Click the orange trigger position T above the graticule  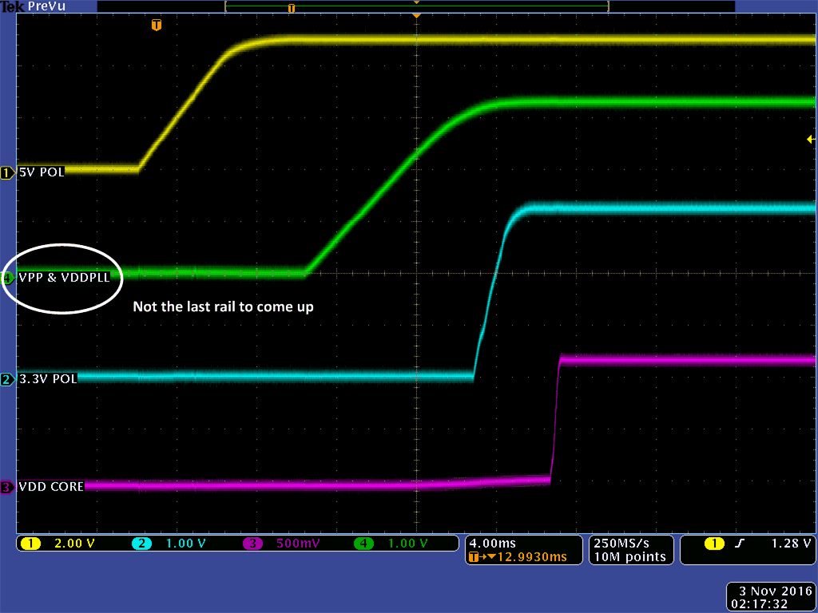click(x=157, y=26)
